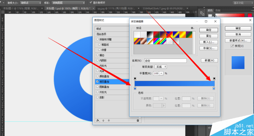
Task: Click the fx add-style icon
Action: [98, 120]
